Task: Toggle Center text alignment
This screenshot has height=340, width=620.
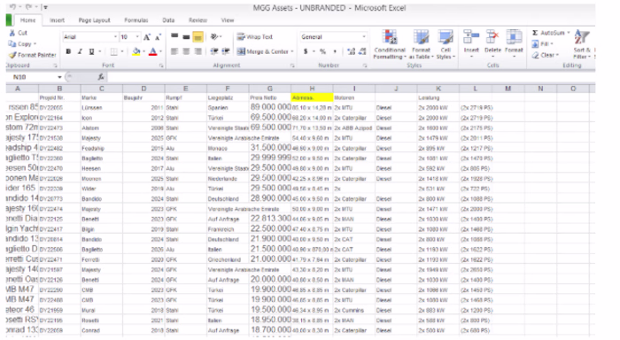Action: click(x=186, y=51)
